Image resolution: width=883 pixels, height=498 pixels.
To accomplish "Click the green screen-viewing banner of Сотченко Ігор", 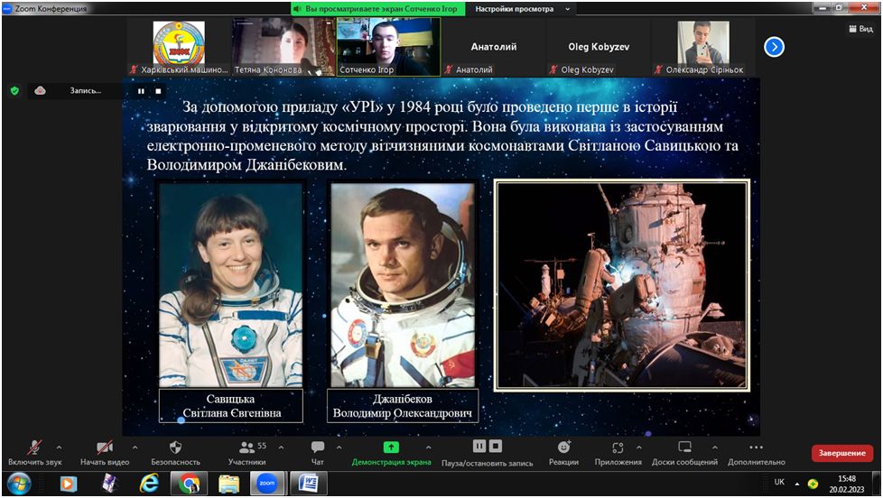I will point(378,9).
